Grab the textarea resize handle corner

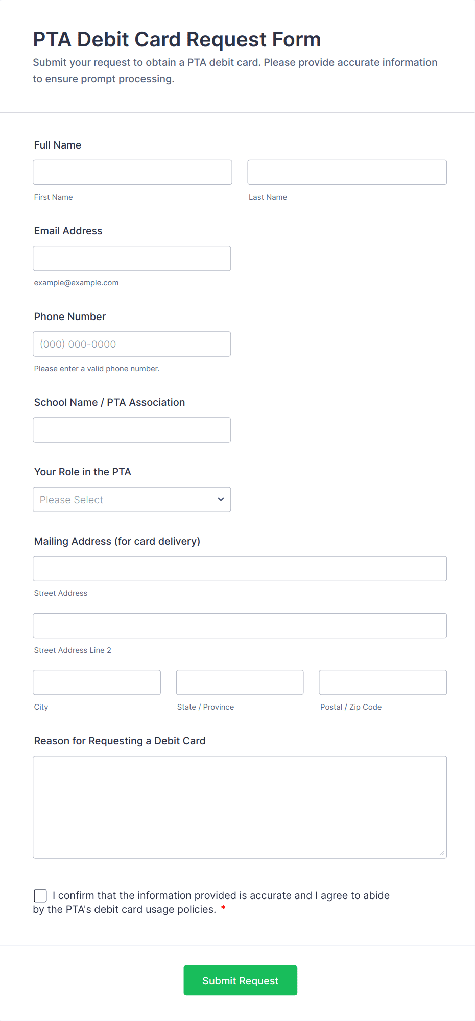[x=442, y=853]
